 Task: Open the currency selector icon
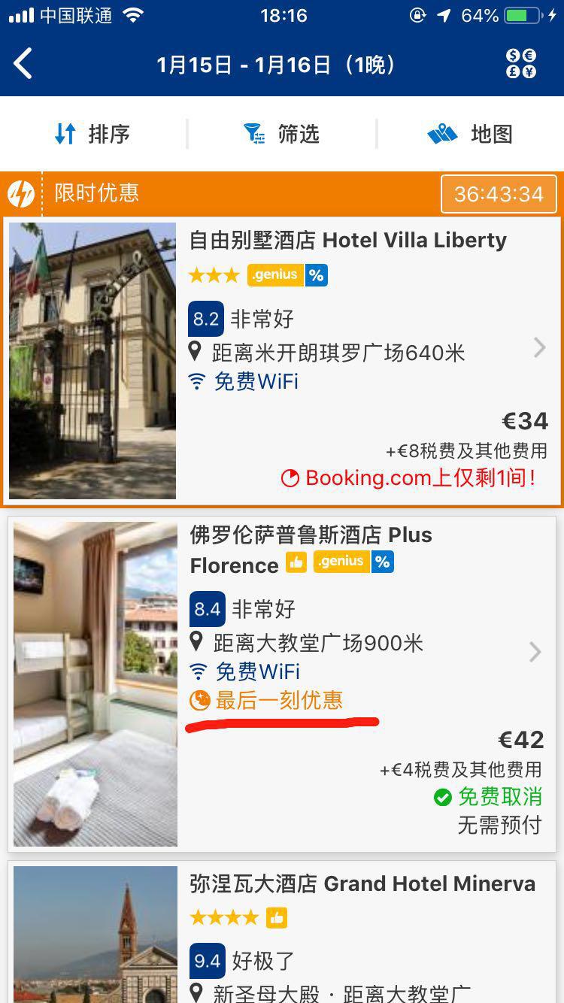tap(520, 64)
